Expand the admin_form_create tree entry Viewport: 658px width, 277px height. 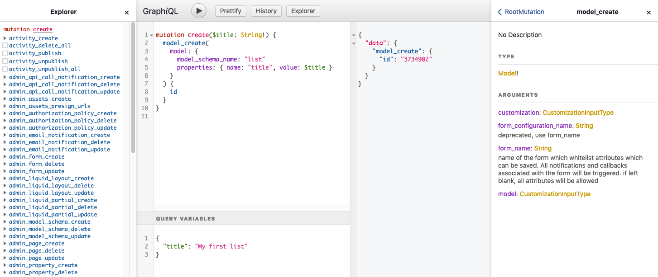click(5, 156)
